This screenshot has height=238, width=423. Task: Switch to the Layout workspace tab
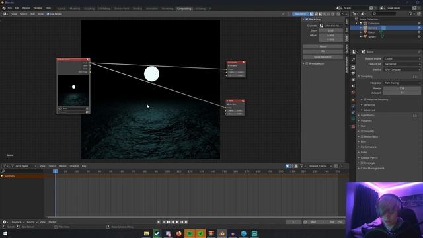click(x=61, y=9)
